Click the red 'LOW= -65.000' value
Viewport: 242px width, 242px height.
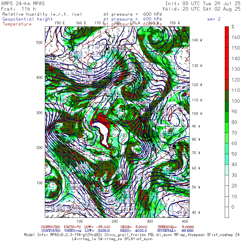tap(97, 227)
